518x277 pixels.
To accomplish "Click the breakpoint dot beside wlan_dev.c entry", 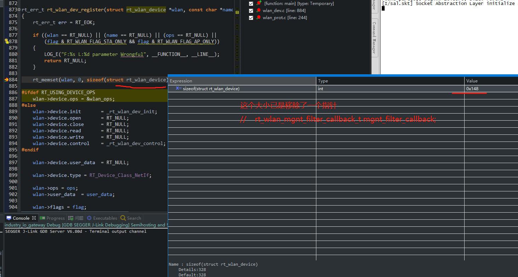I will pyautogui.click(x=258, y=10).
